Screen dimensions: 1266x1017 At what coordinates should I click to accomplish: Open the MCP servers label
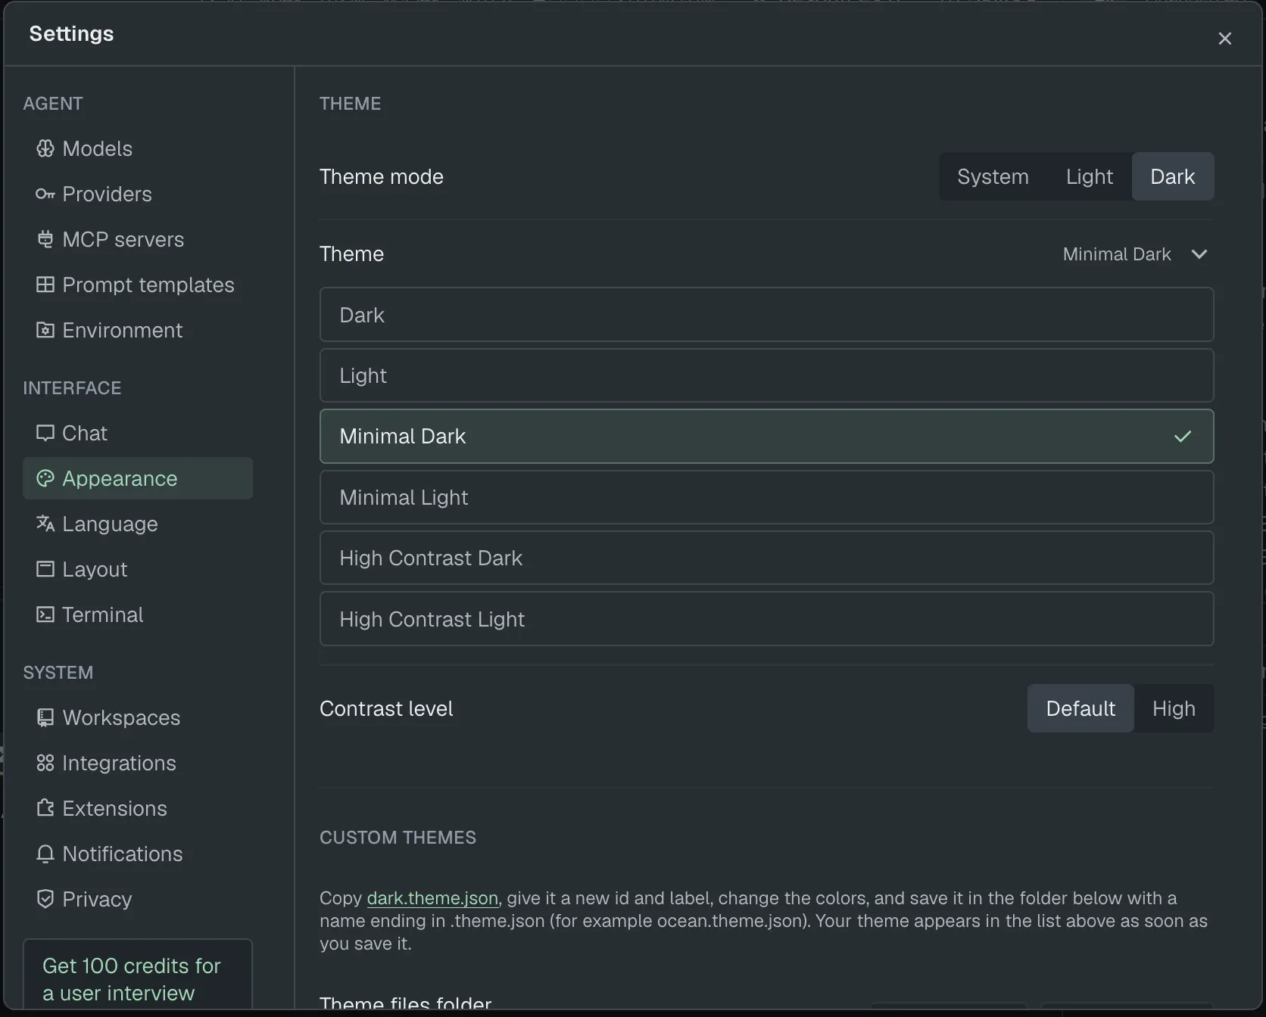(x=123, y=239)
